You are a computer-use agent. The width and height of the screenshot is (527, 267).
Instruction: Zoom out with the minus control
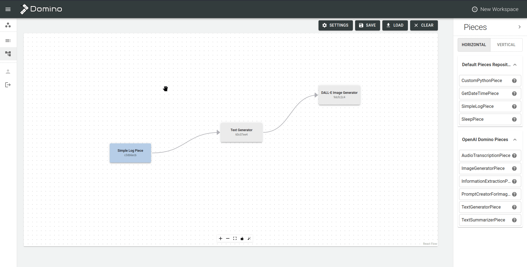[228, 238]
